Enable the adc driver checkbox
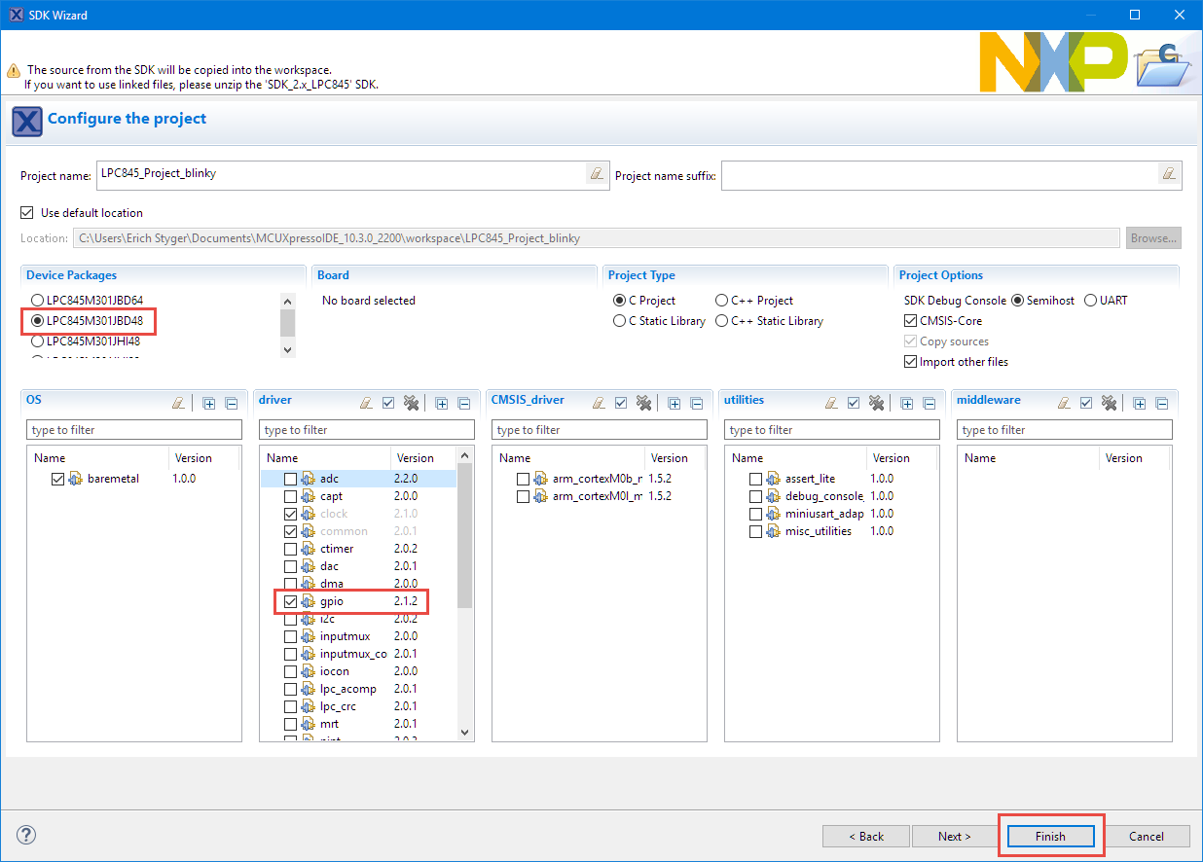The image size is (1203, 862). [x=291, y=479]
